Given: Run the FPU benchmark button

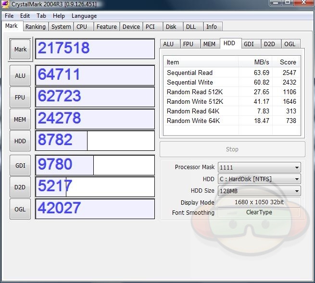Looking at the screenshot, I should (x=20, y=98).
